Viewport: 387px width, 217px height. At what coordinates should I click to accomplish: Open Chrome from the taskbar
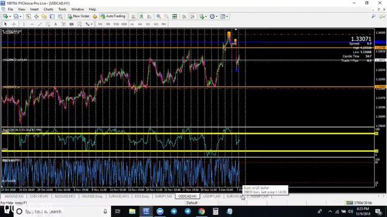coord(201,212)
